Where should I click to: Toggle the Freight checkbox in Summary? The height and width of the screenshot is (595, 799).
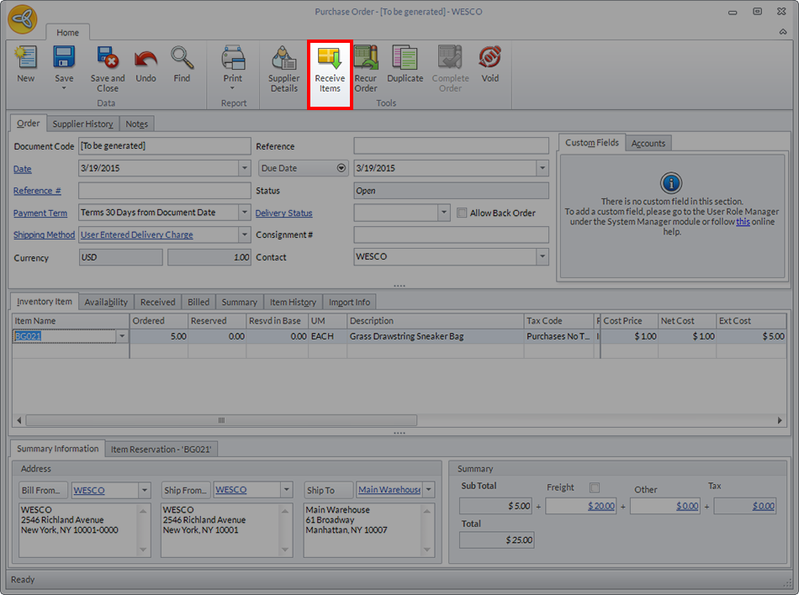595,487
